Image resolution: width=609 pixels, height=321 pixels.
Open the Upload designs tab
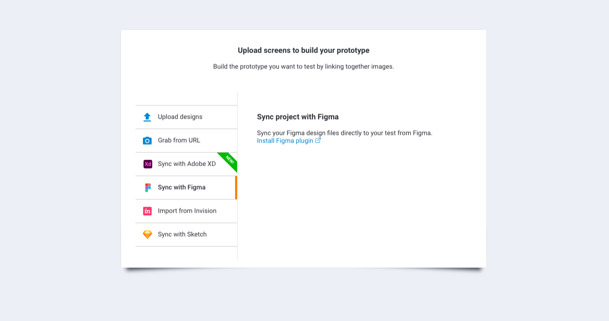click(186, 117)
